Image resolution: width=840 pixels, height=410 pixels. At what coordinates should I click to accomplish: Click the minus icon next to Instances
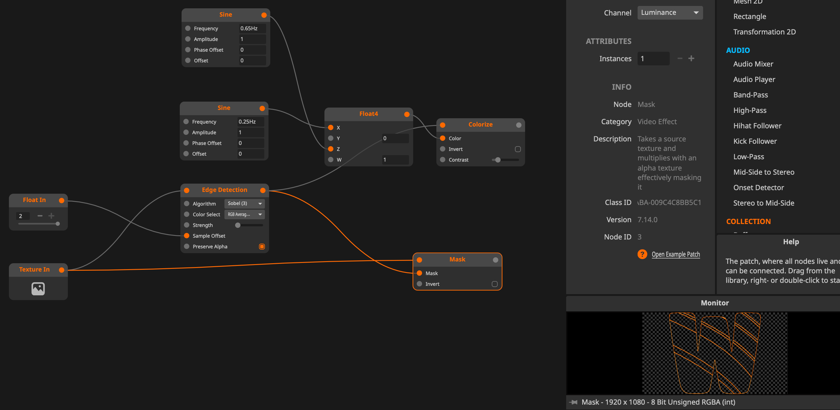pos(680,59)
